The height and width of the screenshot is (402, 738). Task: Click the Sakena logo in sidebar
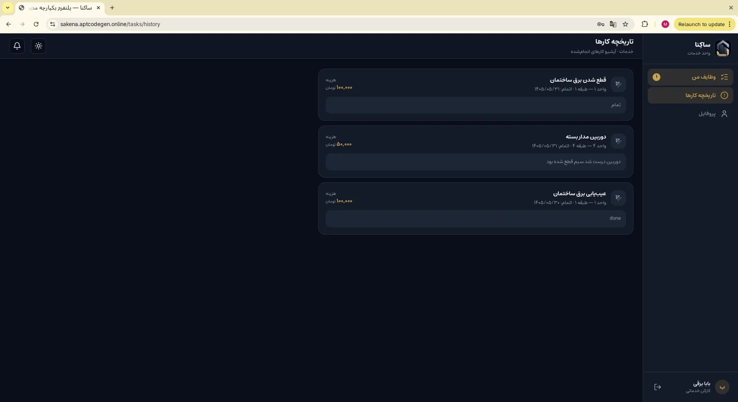tap(723, 48)
